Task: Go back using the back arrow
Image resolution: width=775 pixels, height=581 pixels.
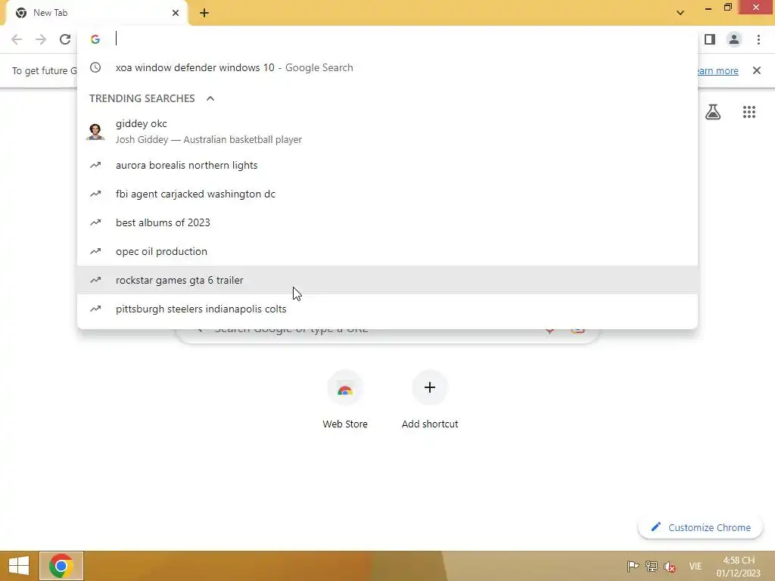Action: (x=17, y=39)
